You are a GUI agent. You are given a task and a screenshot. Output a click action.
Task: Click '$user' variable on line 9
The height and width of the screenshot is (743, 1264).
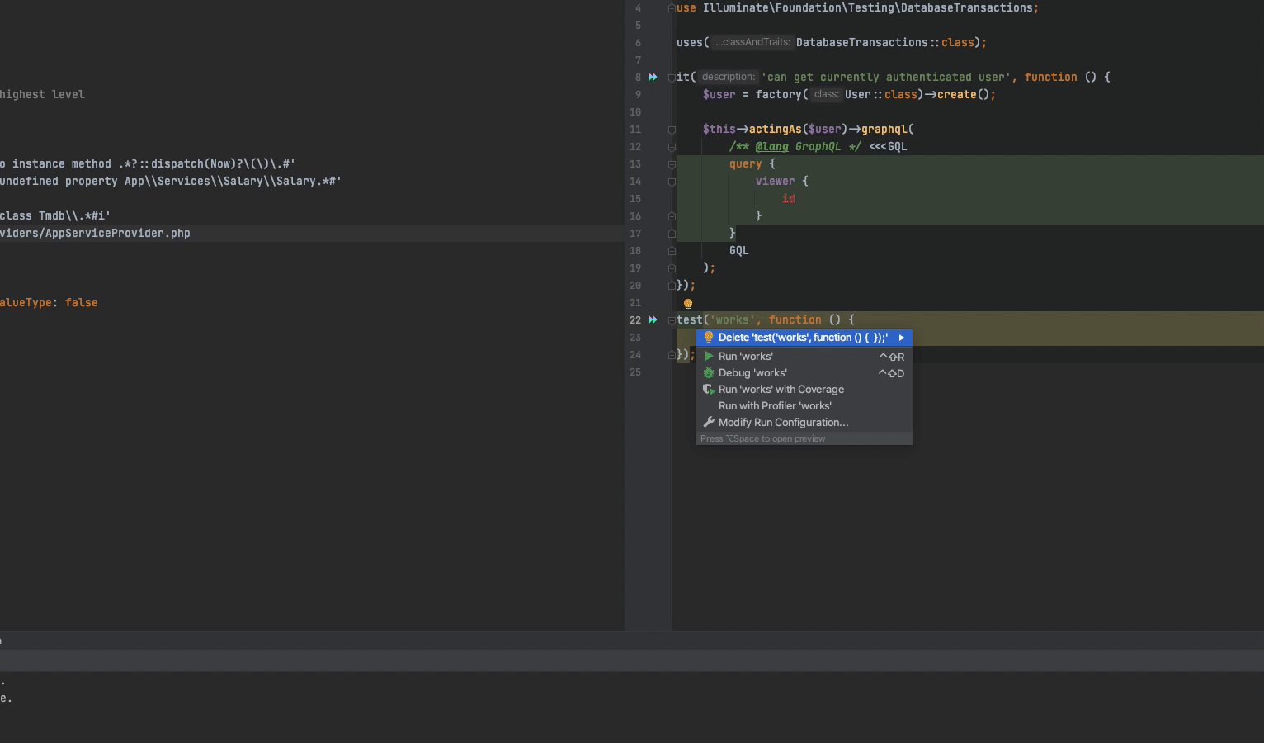tap(719, 94)
